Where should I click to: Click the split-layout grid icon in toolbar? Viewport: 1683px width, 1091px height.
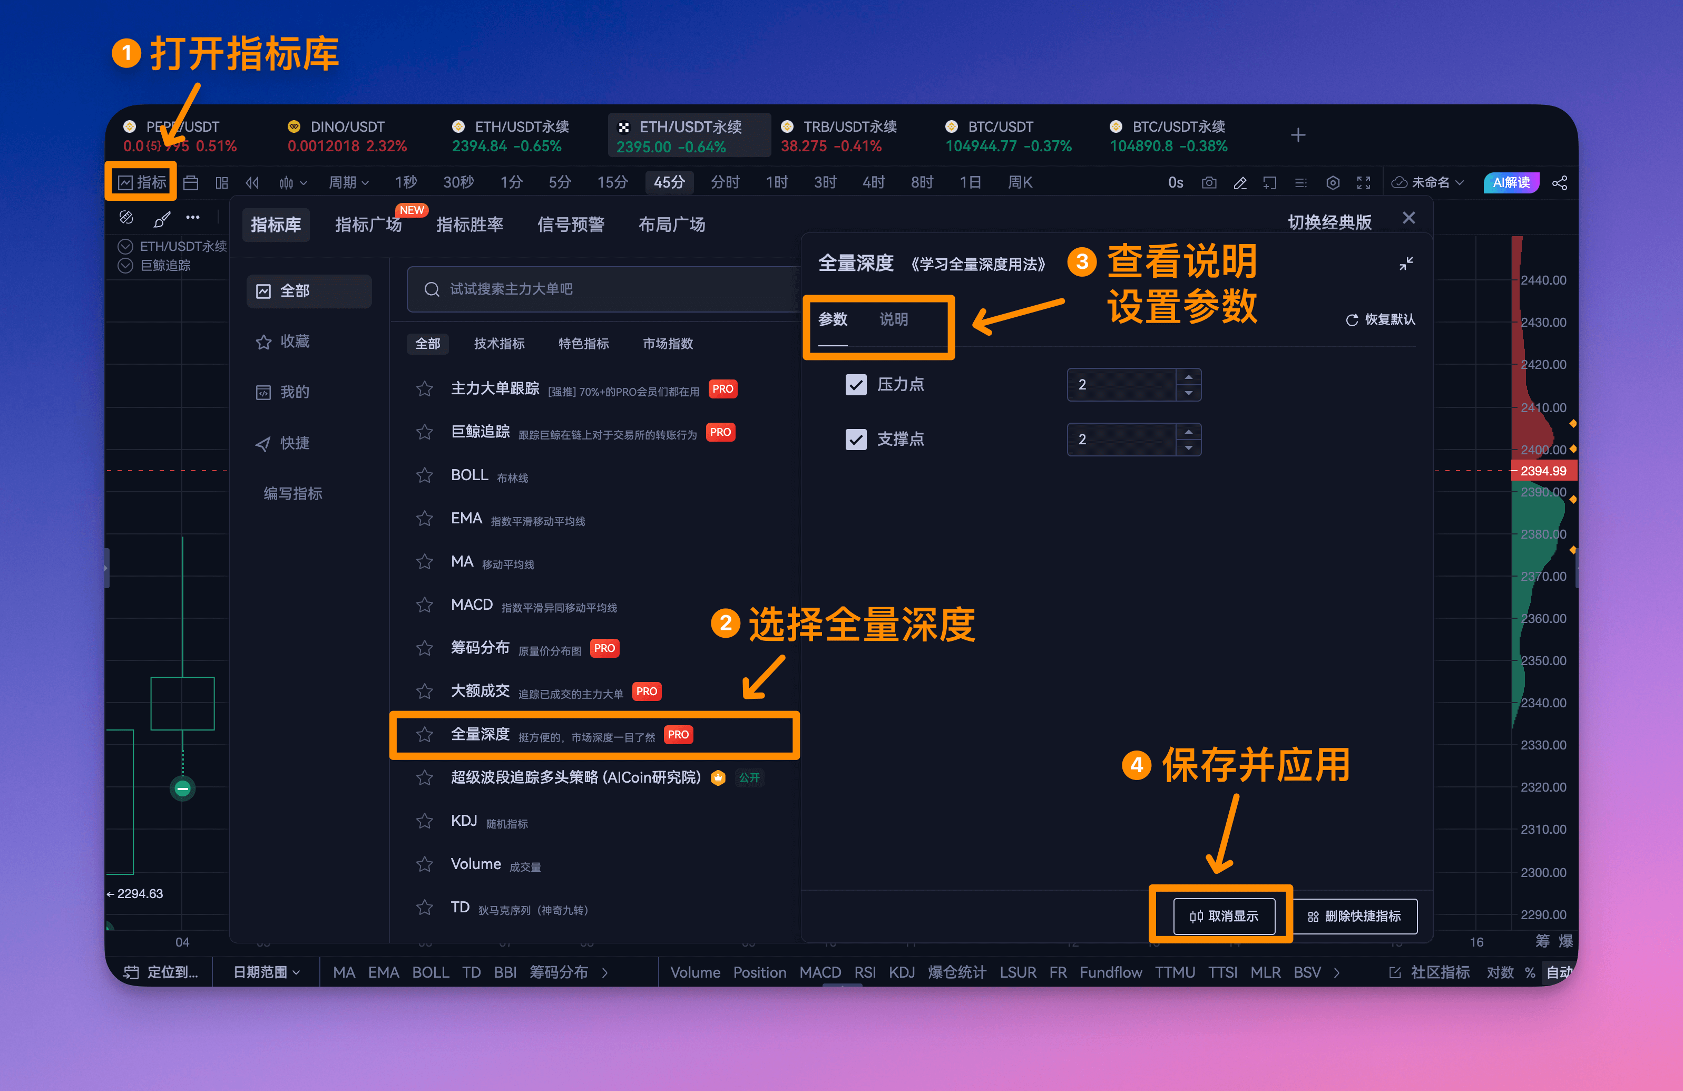[221, 182]
